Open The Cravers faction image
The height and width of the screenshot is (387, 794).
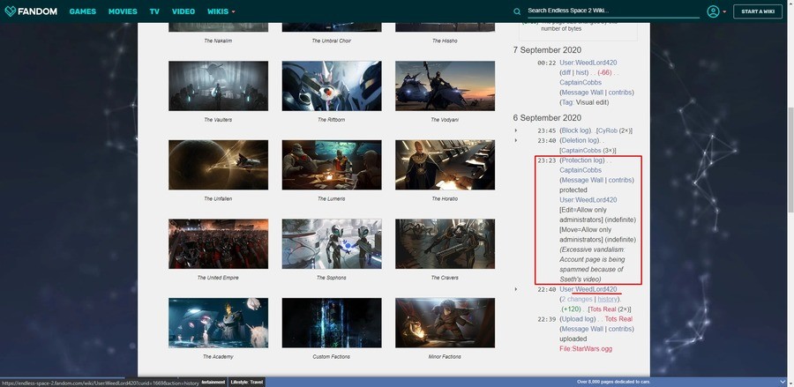[x=446, y=244]
